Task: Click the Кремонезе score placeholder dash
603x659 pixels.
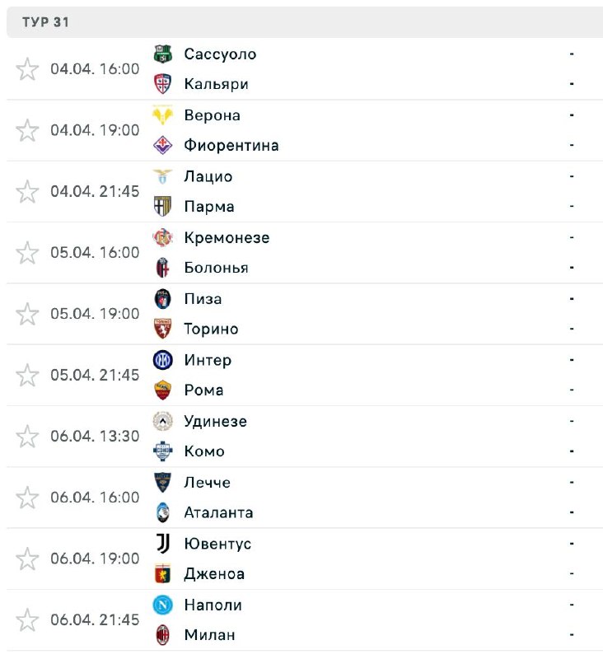Action: click(x=571, y=237)
